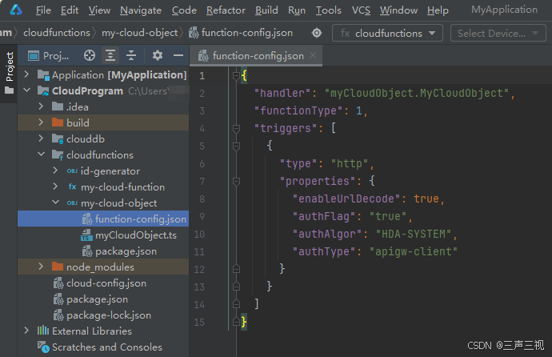Click cloudfunctions breadcrumb in navigation bar

tap(57, 33)
